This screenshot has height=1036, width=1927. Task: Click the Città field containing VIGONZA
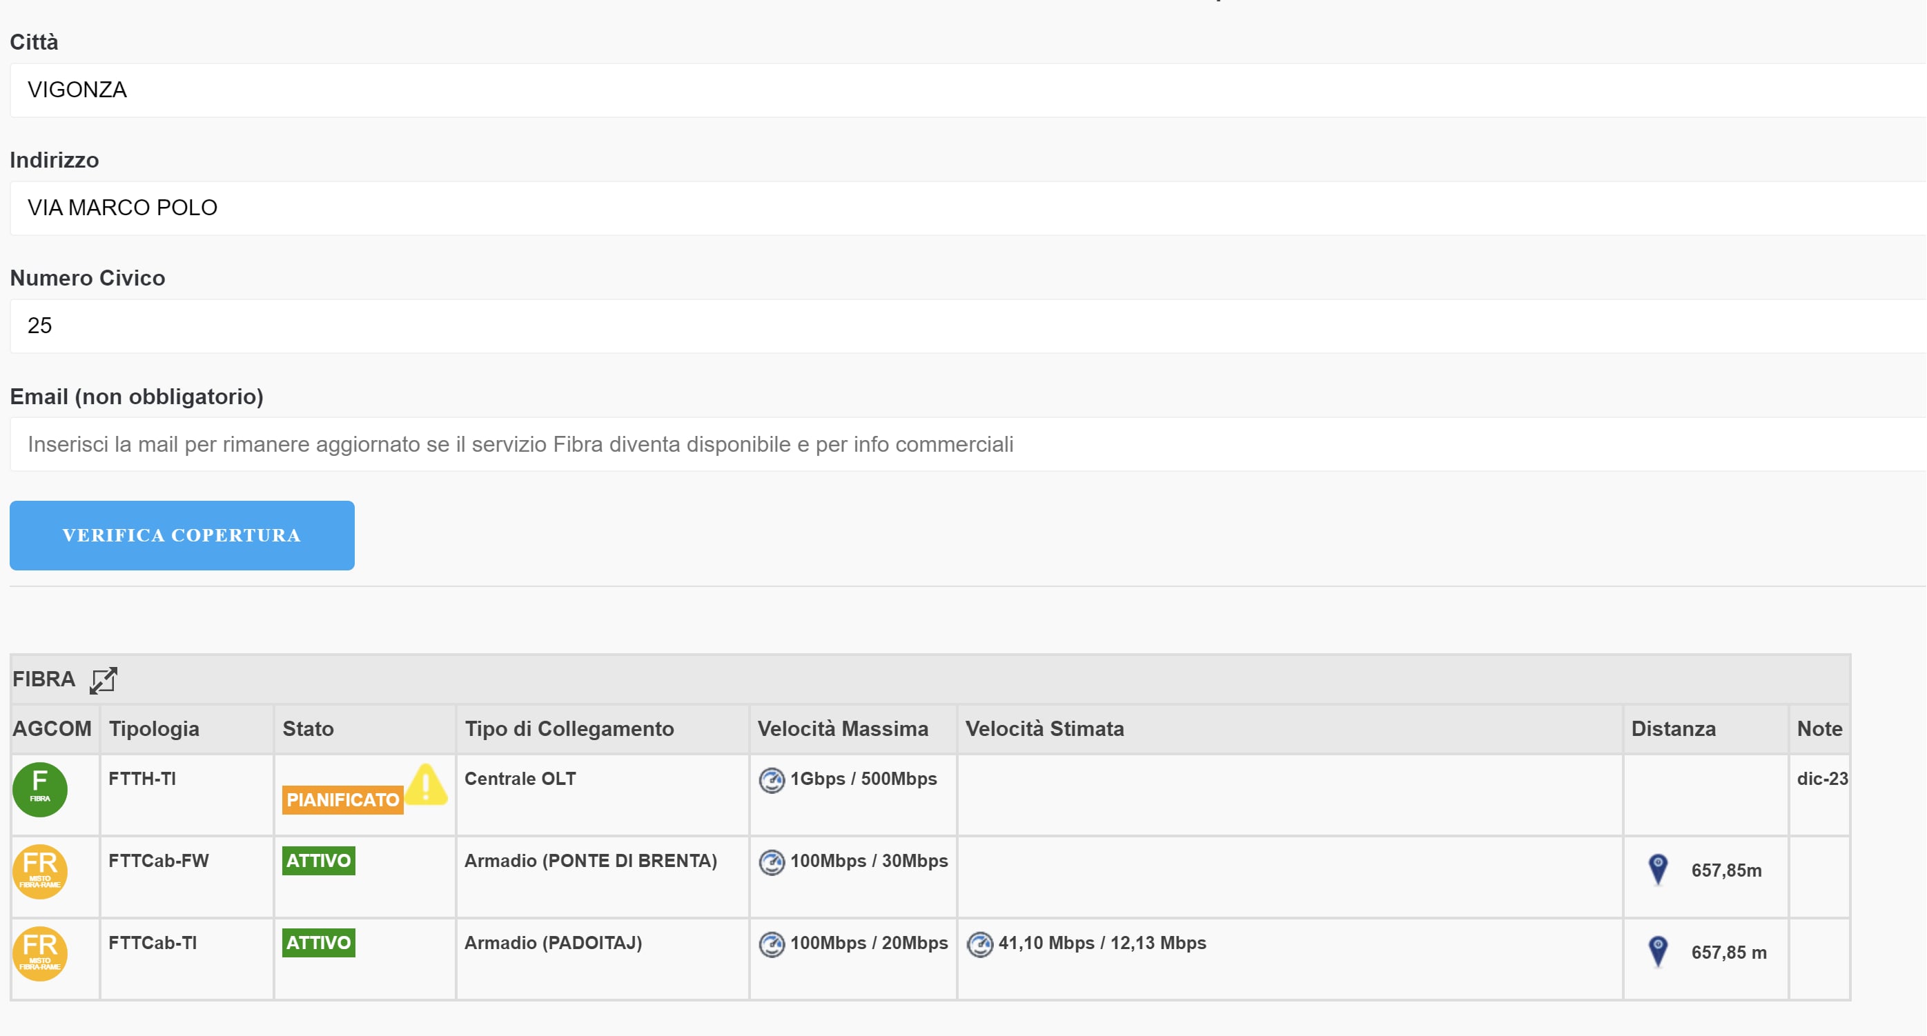click(963, 90)
